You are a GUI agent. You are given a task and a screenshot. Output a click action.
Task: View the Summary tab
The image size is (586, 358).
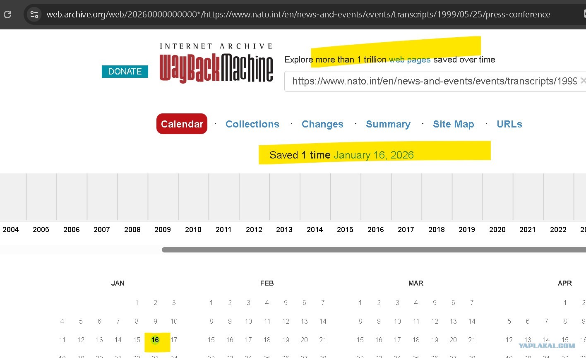[x=388, y=124]
